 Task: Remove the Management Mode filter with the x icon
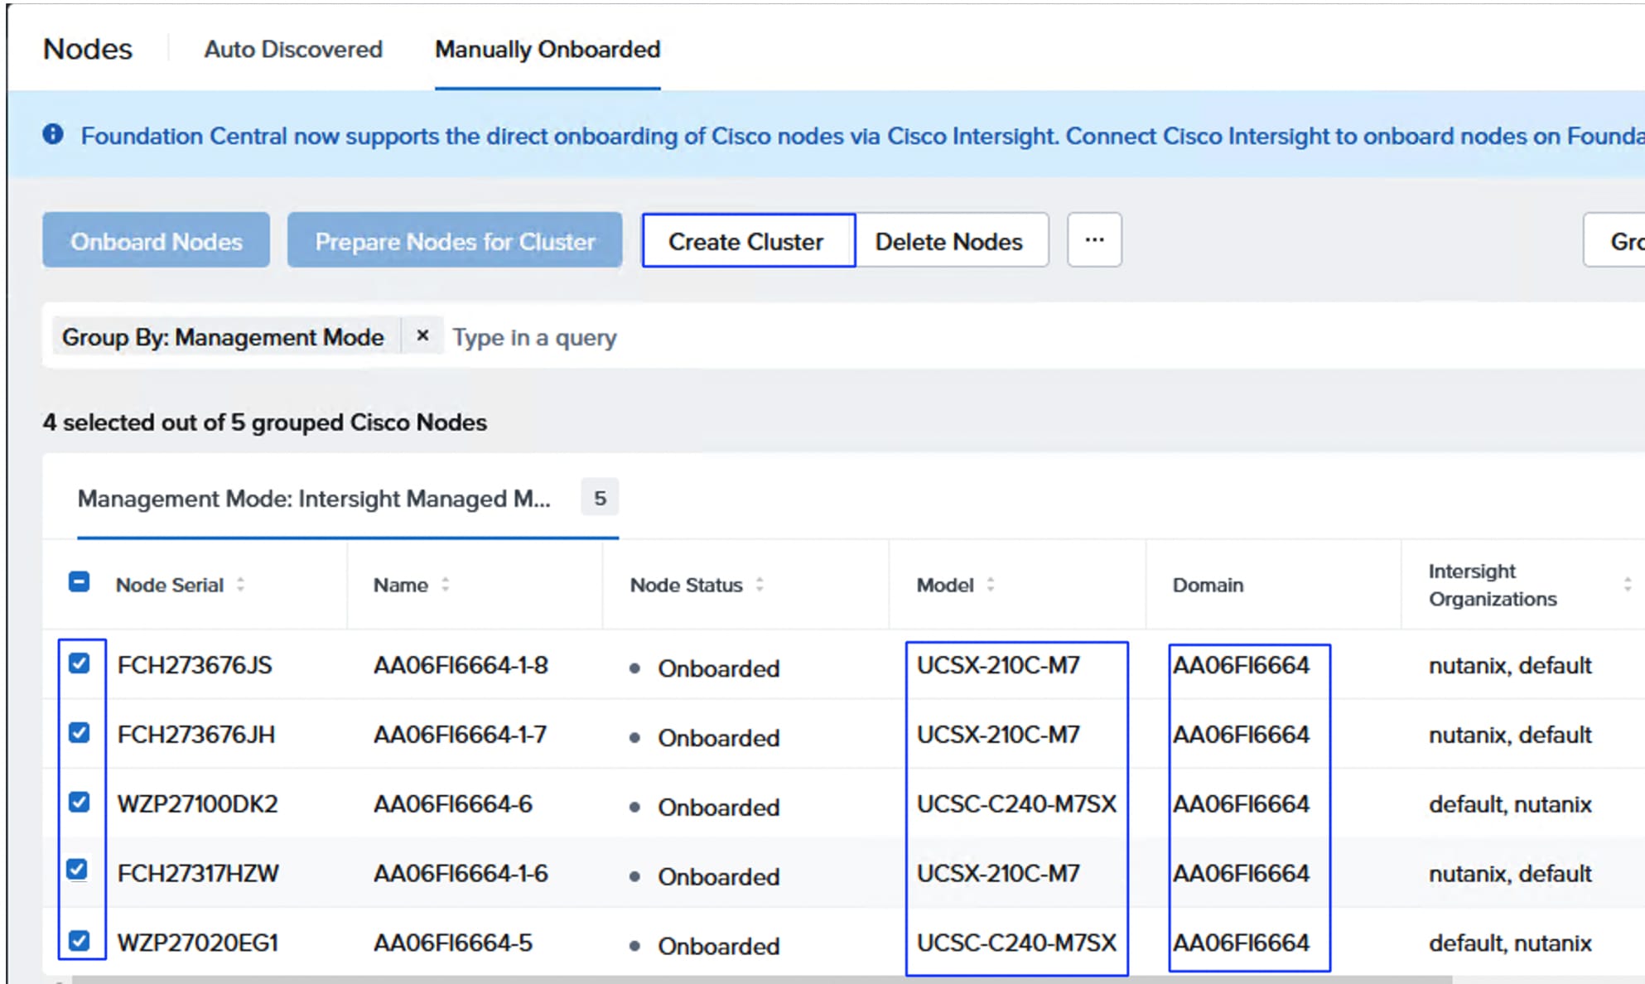423,336
